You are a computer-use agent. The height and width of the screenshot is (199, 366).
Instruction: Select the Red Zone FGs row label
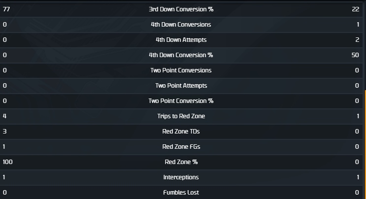click(181, 147)
